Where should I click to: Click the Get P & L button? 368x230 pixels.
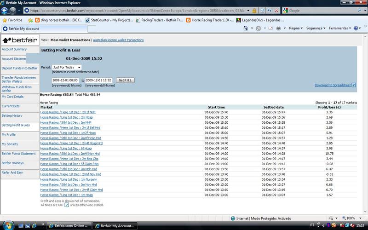(125, 80)
